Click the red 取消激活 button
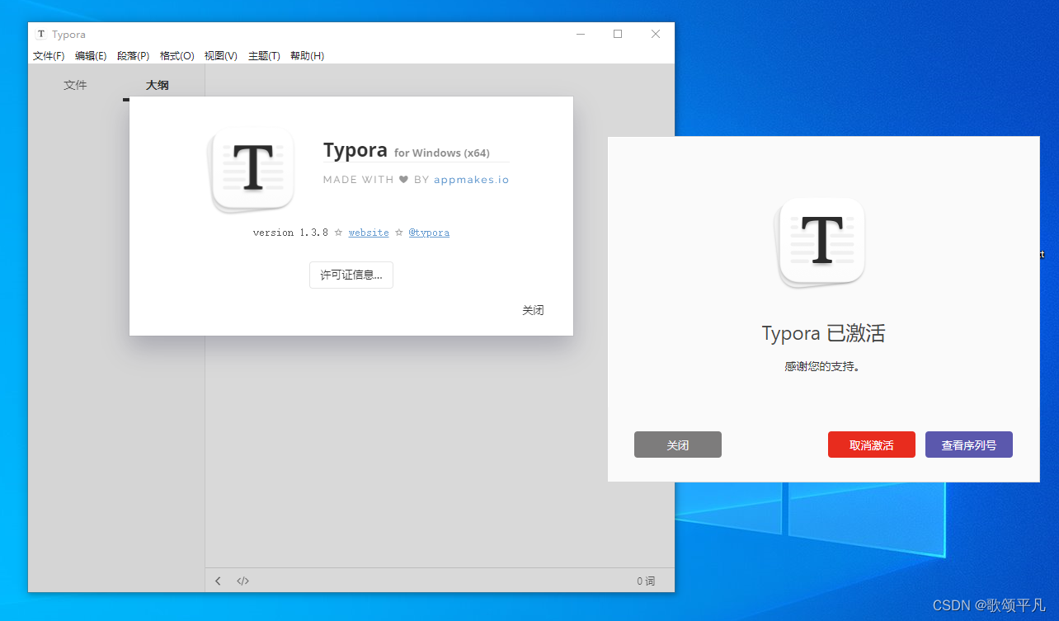Screen dimensions: 1059x621 point(872,445)
